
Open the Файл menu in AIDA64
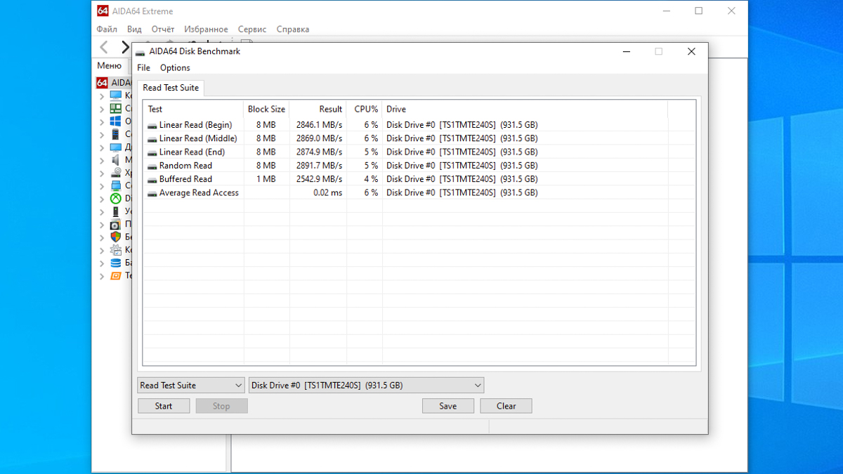point(107,29)
